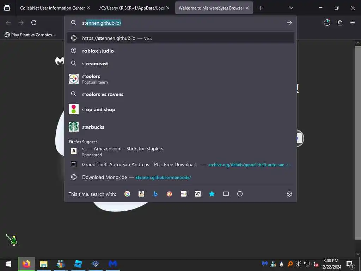361x271 pixels.
Task: Click the muted volume tray icon
Action: 315,264
